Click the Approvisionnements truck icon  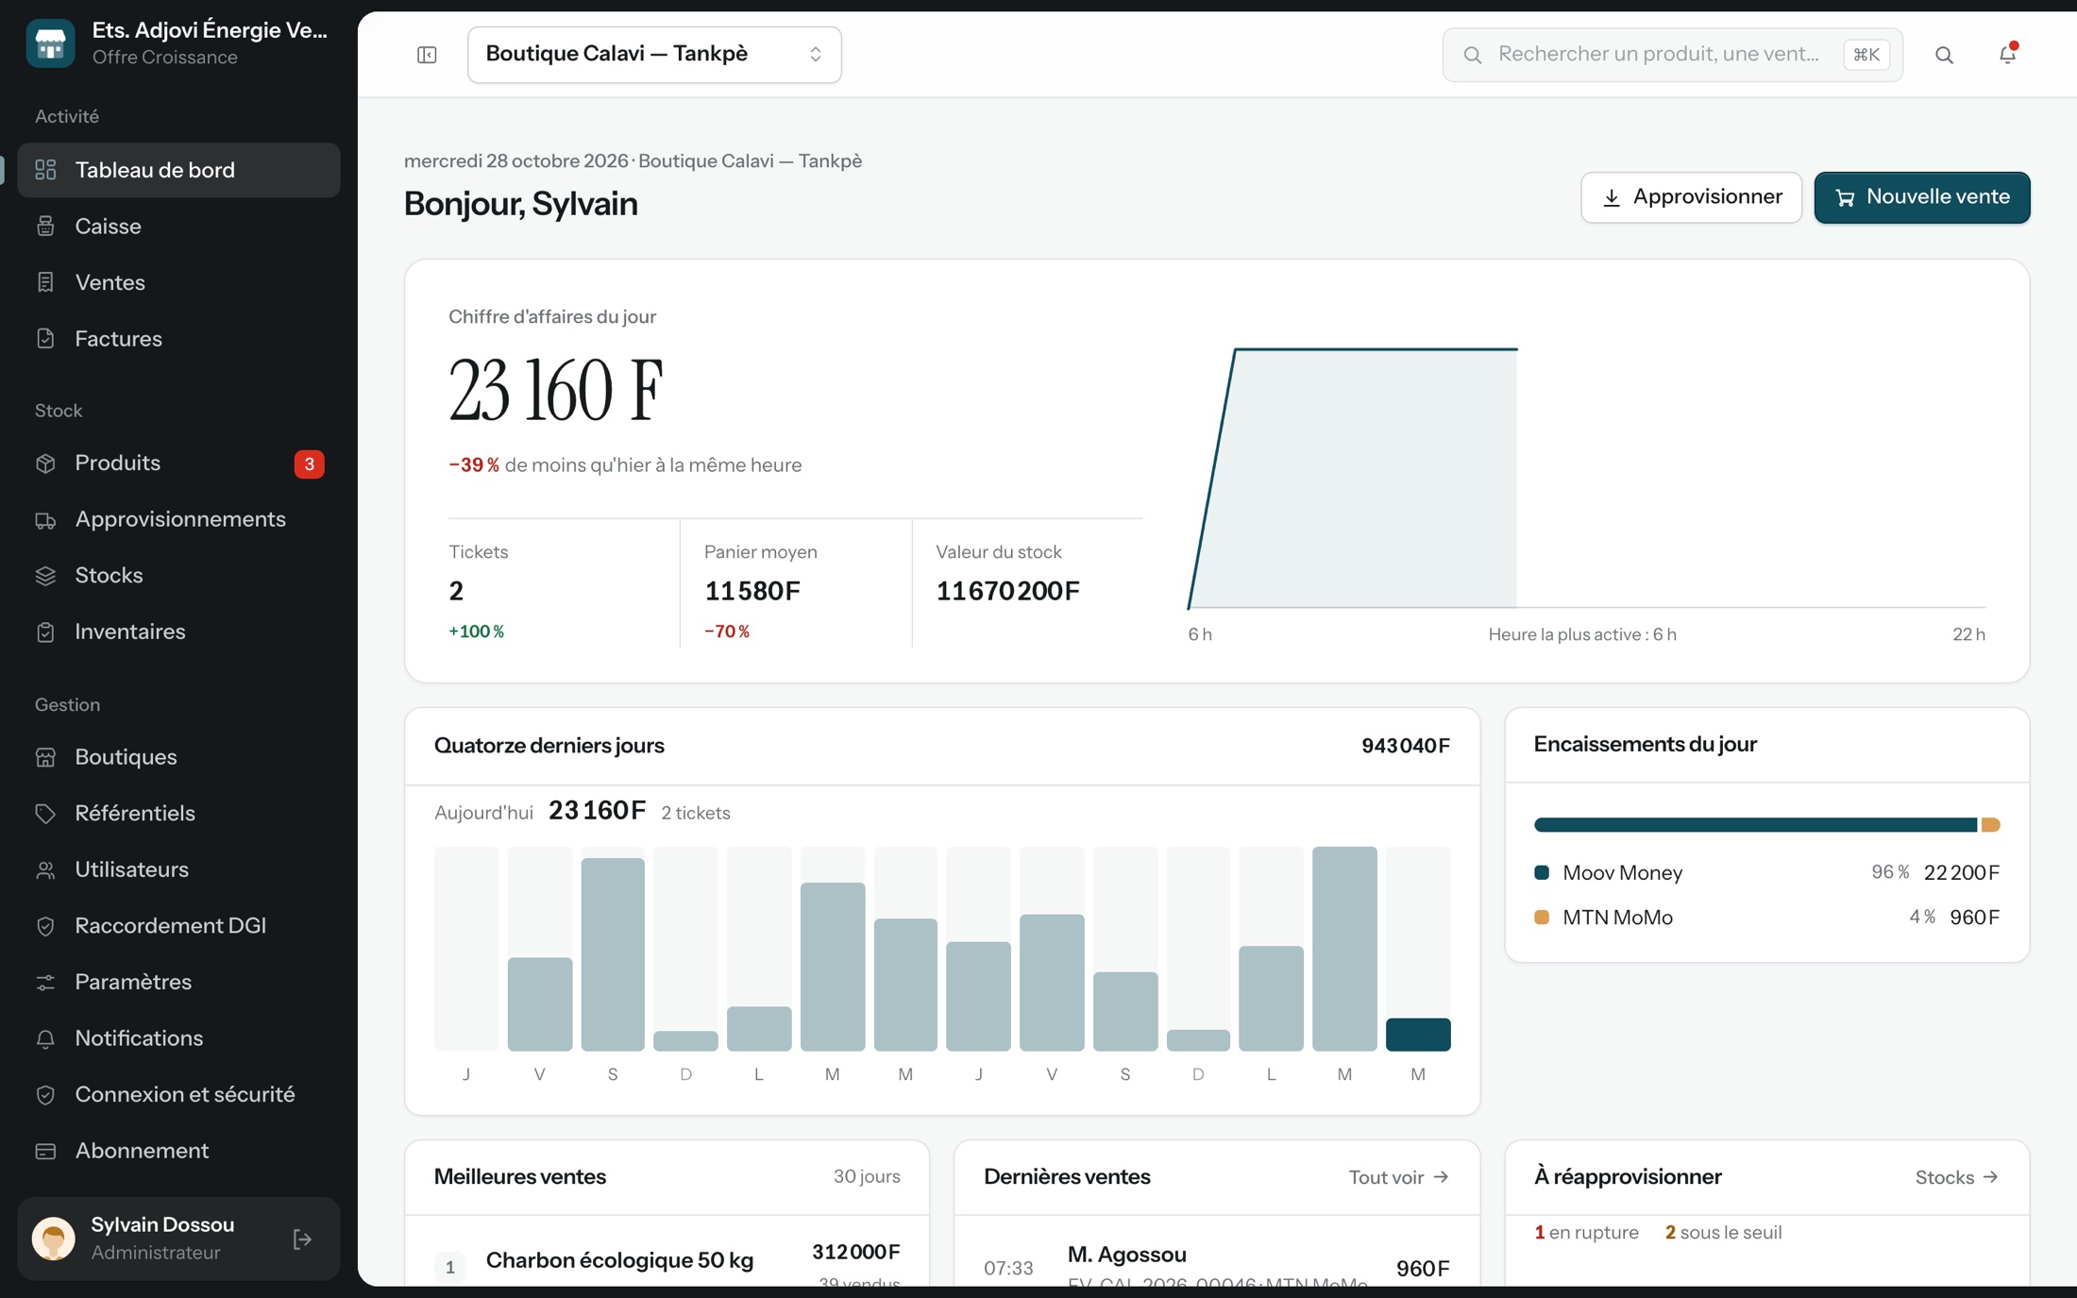[45, 520]
